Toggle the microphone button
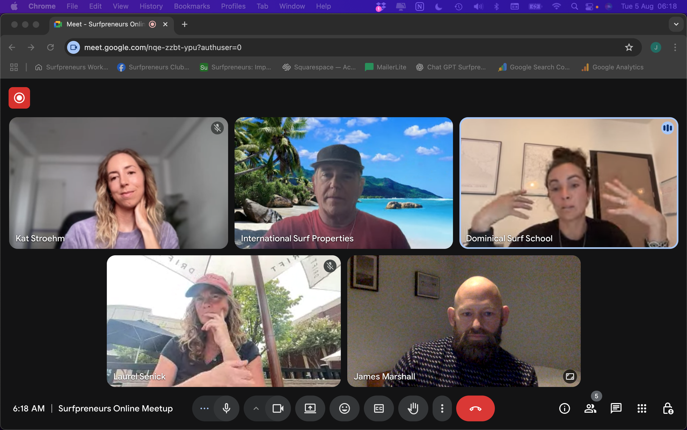Screen dimensions: 687x430 click(x=226, y=408)
